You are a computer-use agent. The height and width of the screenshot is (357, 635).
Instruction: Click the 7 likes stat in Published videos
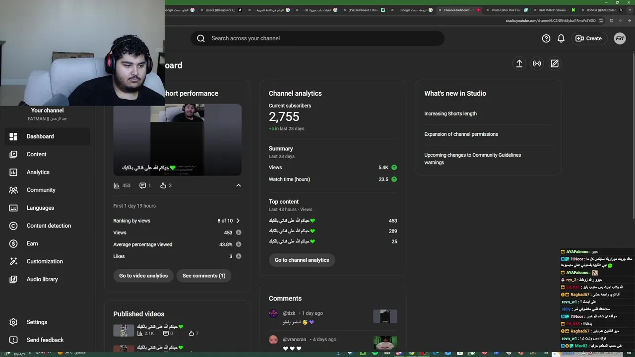pos(193,334)
